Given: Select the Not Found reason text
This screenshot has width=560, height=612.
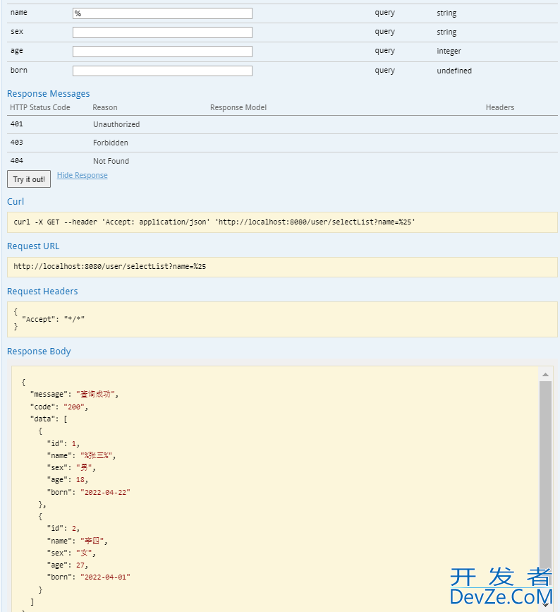Looking at the screenshot, I should 111,161.
